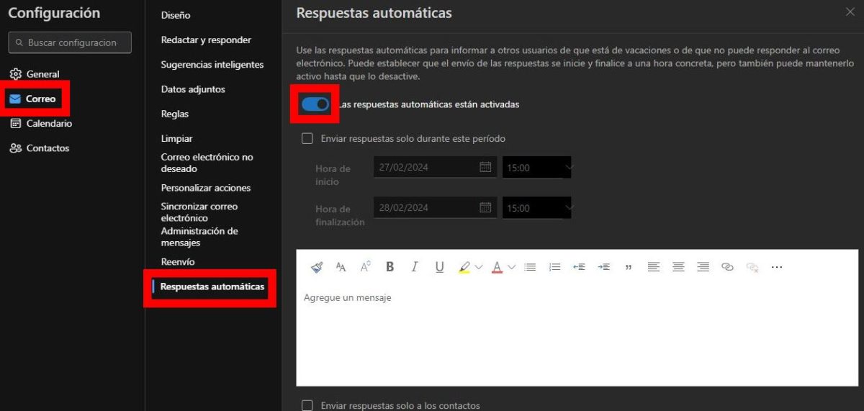The height and width of the screenshot is (411, 864).
Task: Center align the text
Action: pos(678,267)
